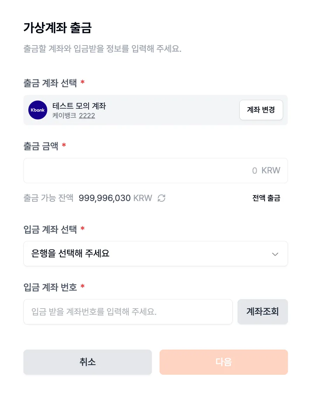
Task: Select the 테스트 모의 계좌 account name
Action: [x=79, y=106]
